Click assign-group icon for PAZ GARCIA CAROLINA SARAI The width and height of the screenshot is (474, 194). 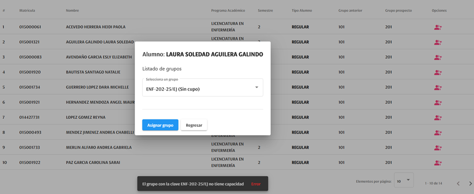coord(438,163)
